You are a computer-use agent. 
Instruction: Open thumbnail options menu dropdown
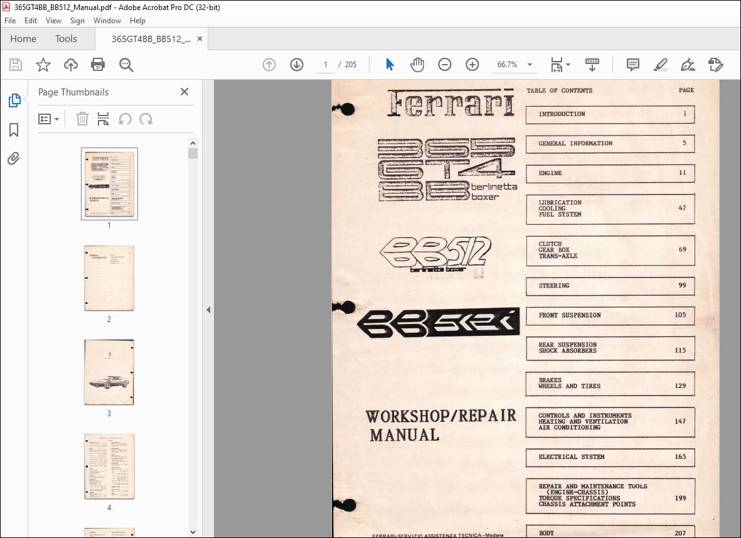click(48, 119)
